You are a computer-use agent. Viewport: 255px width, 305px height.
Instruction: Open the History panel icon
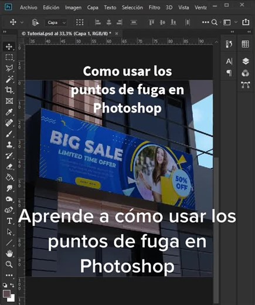[x=229, y=44]
